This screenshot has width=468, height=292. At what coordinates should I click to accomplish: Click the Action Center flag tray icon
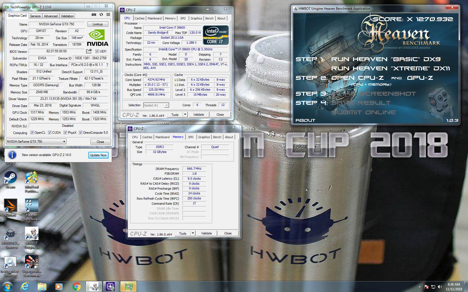point(426,287)
